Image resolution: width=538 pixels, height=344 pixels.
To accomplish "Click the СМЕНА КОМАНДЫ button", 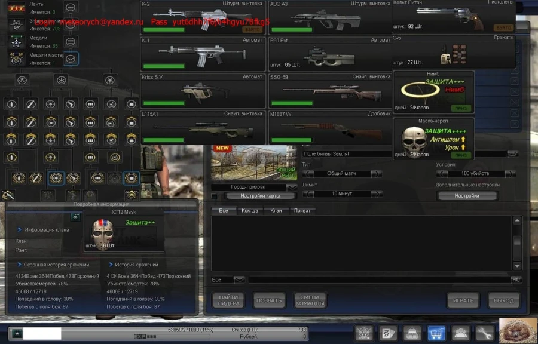I will 310,300.
